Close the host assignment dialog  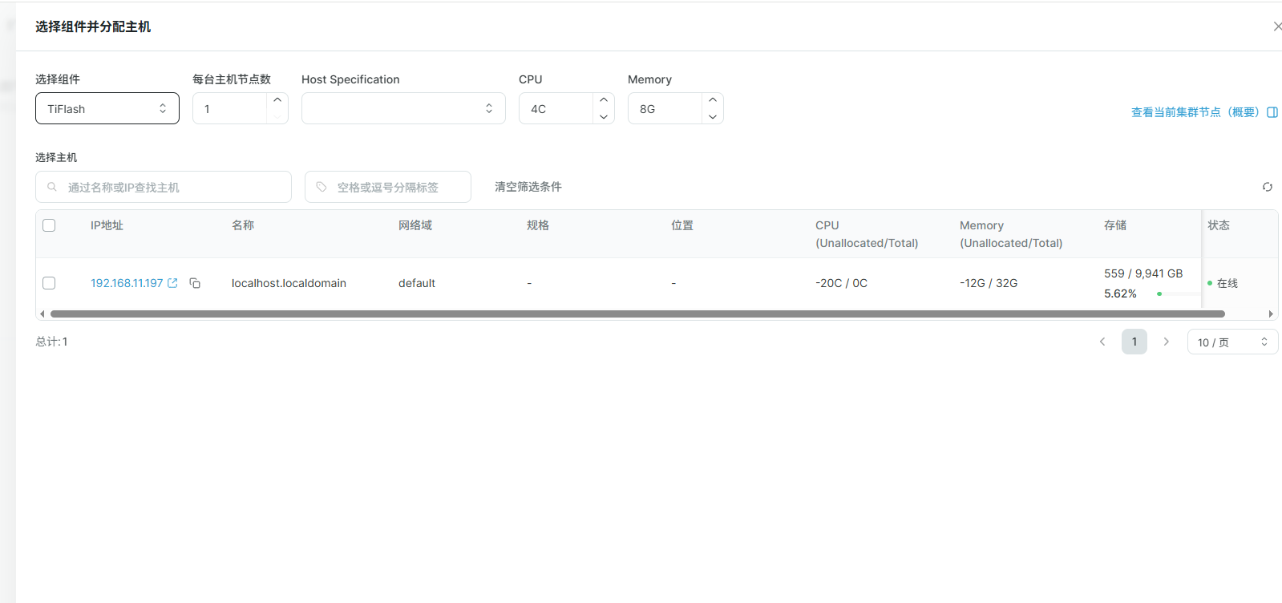[x=1276, y=26]
